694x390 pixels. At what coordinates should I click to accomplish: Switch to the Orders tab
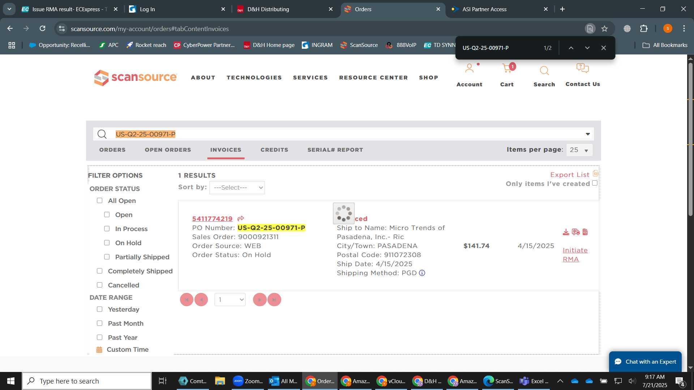coord(112,150)
